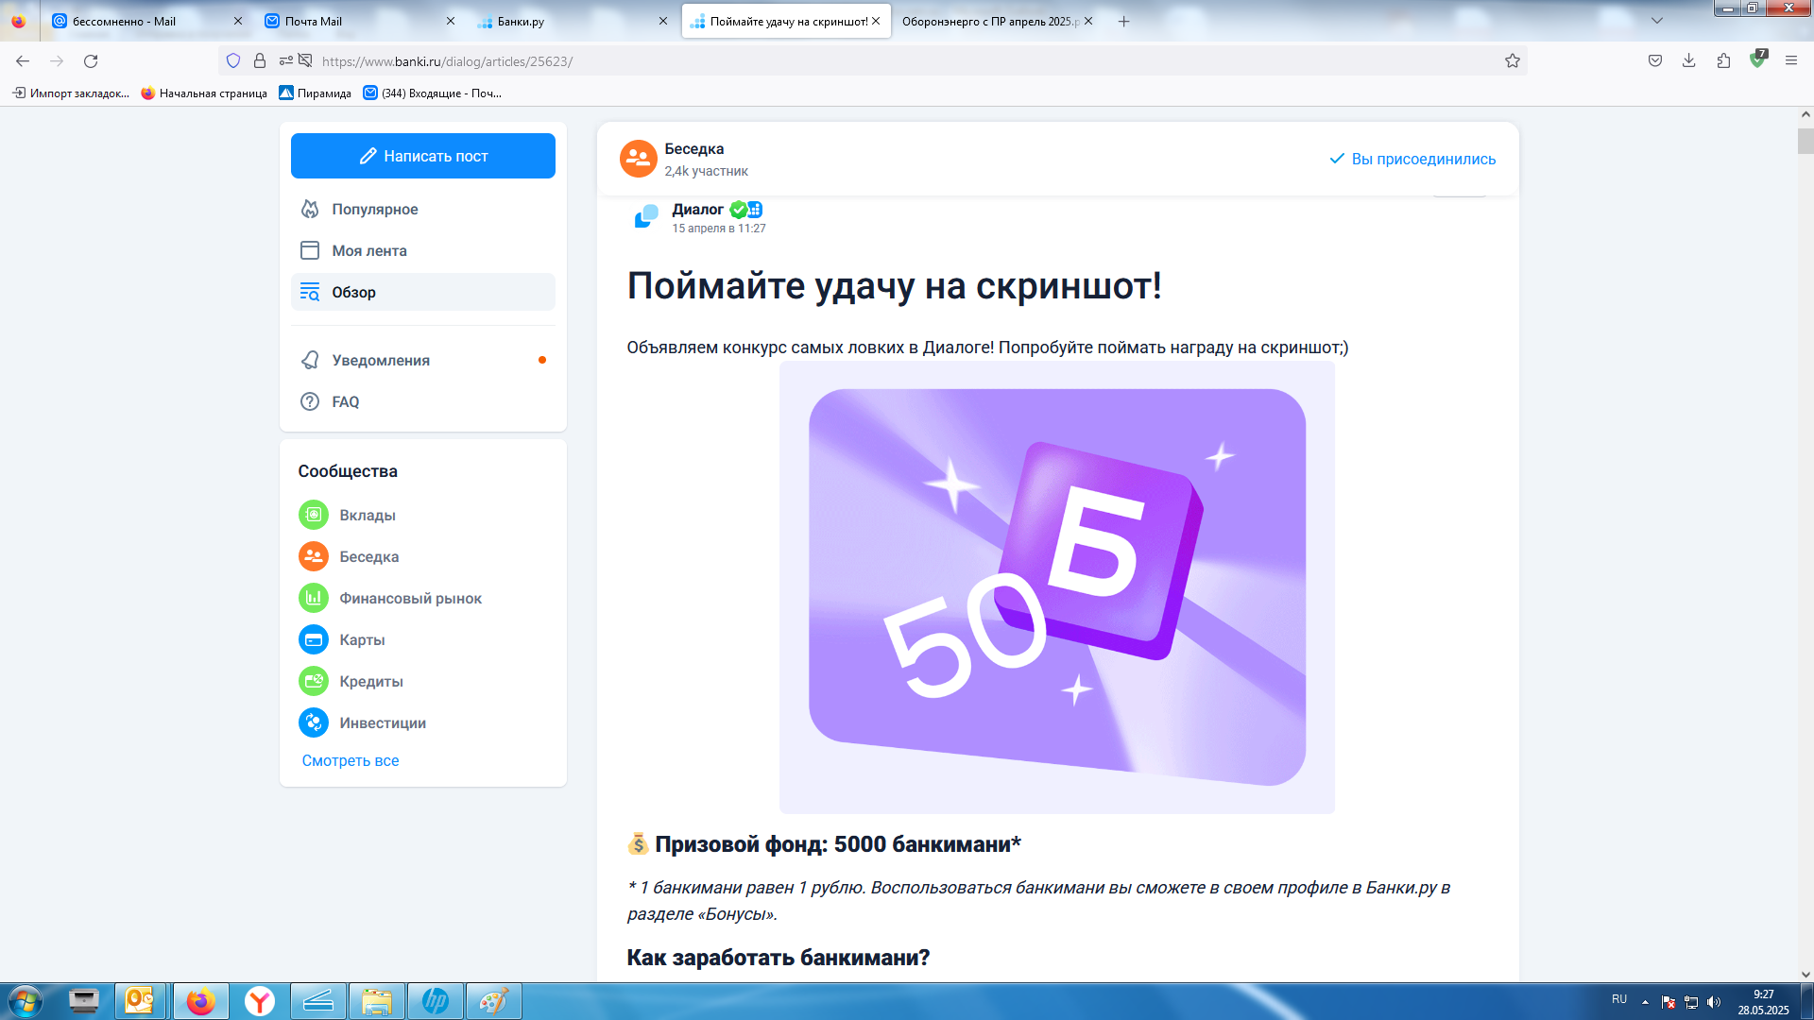The height and width of the screenshot is (1020, 1814).
Task: Open Начальная страница bookmark
Action: tap(204, 93)
